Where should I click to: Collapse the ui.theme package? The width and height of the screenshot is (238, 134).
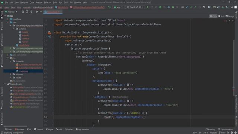click(x=13, y=29)
